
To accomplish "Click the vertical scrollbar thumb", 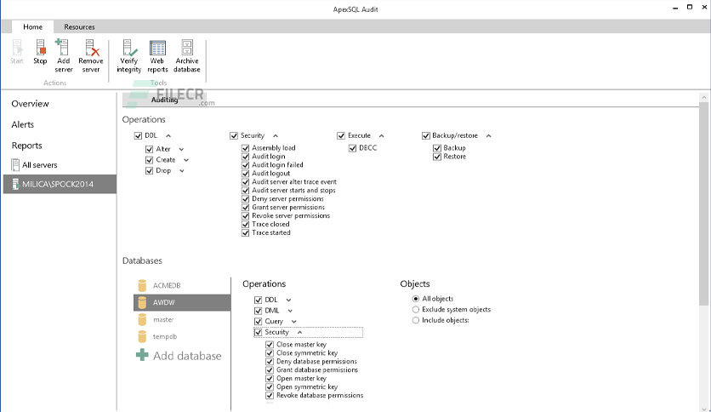I will point(703,204).
